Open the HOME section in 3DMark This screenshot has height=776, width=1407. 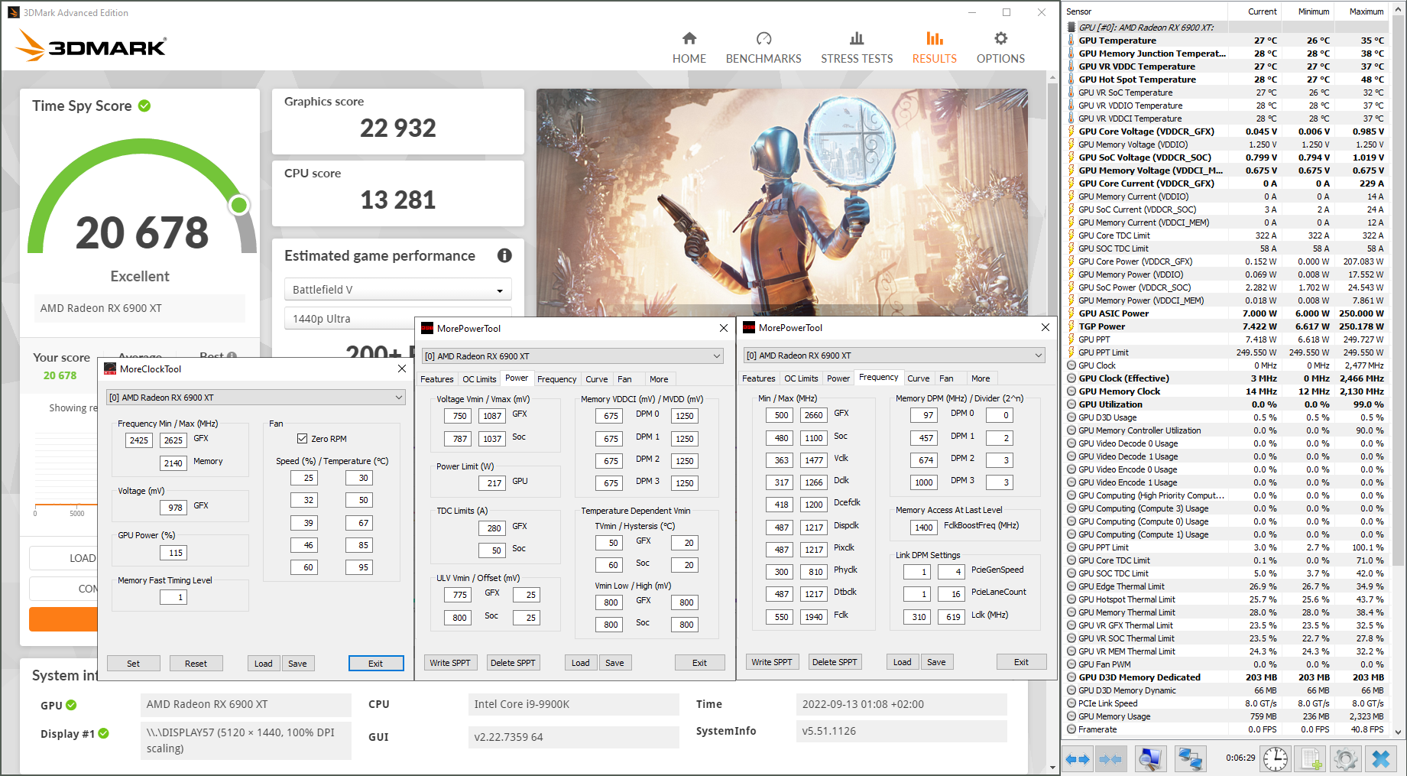pyautogui.click(x=689, y=47)
